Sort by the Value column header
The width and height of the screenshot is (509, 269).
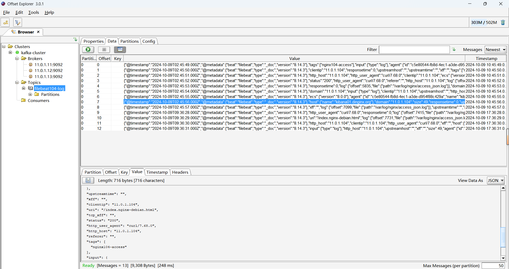point(294,58)
